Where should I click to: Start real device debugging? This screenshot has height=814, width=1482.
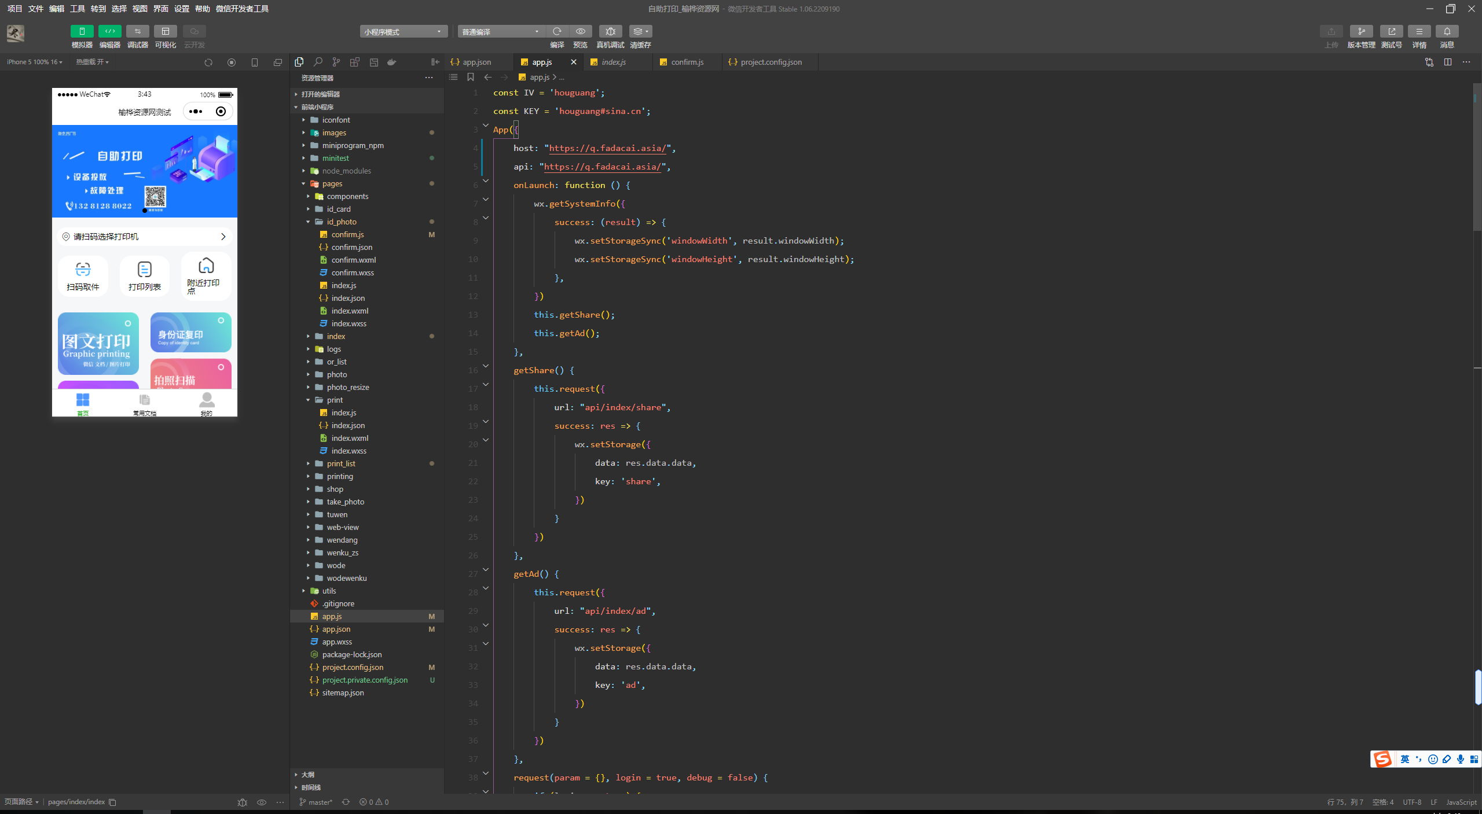tap(610, 31)
